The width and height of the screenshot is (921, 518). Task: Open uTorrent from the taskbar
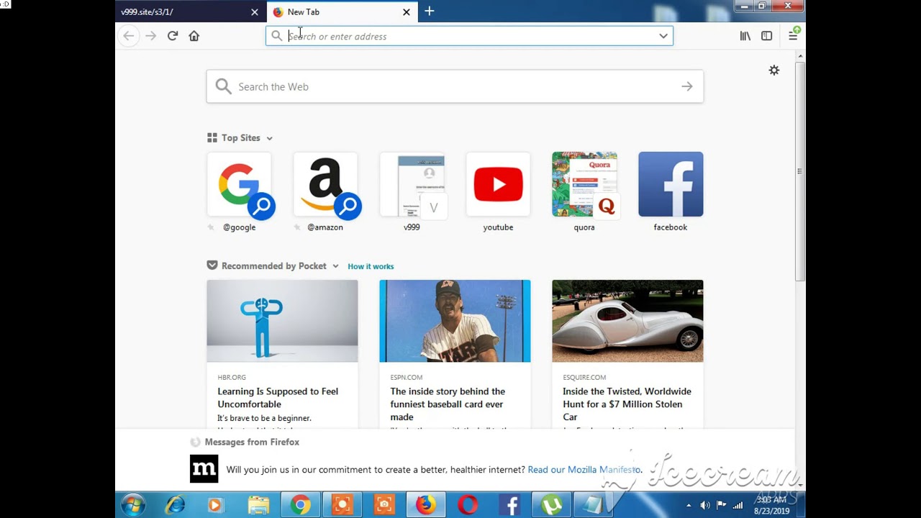551,505
